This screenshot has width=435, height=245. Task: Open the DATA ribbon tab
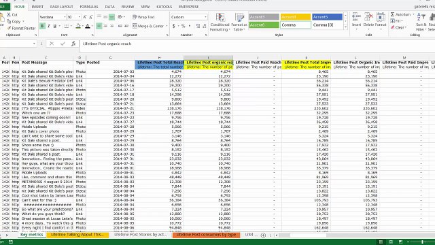pyautogui.click(x=109, y=7)
